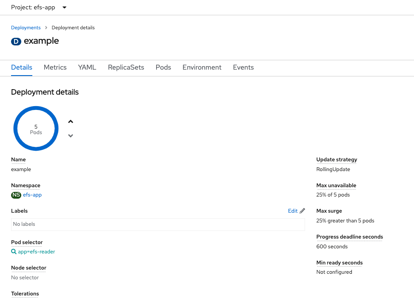
Task: Decrease pod count with down arrow
Action: [x=71, y=136]
